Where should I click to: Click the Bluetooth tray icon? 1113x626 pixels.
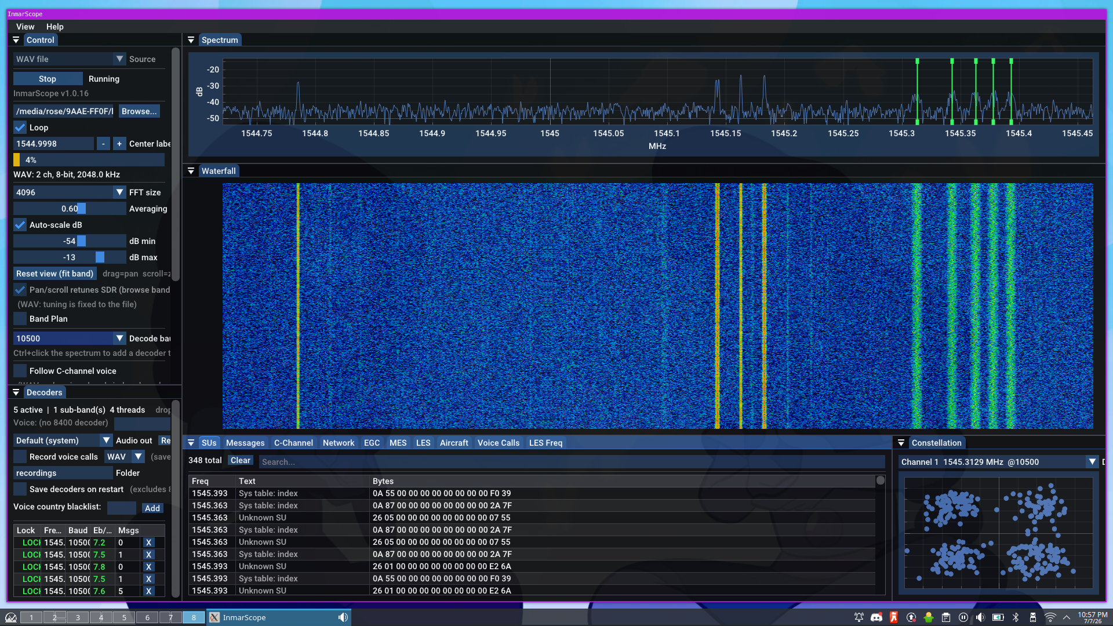[1016, 617]
